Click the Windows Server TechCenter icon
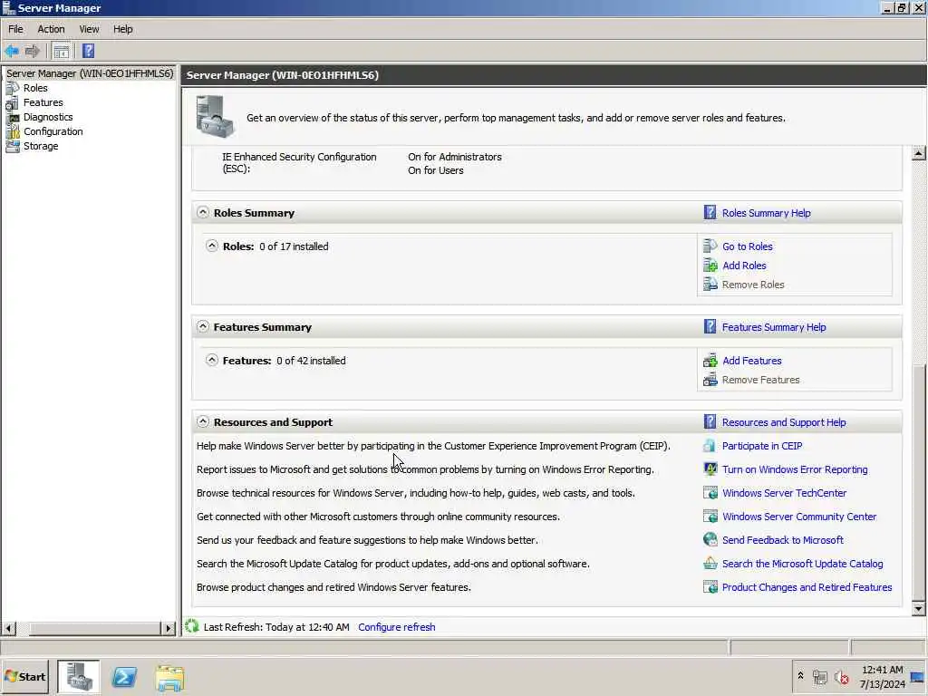The width and height of the screenshot is (928, 696). pos(710,493)
